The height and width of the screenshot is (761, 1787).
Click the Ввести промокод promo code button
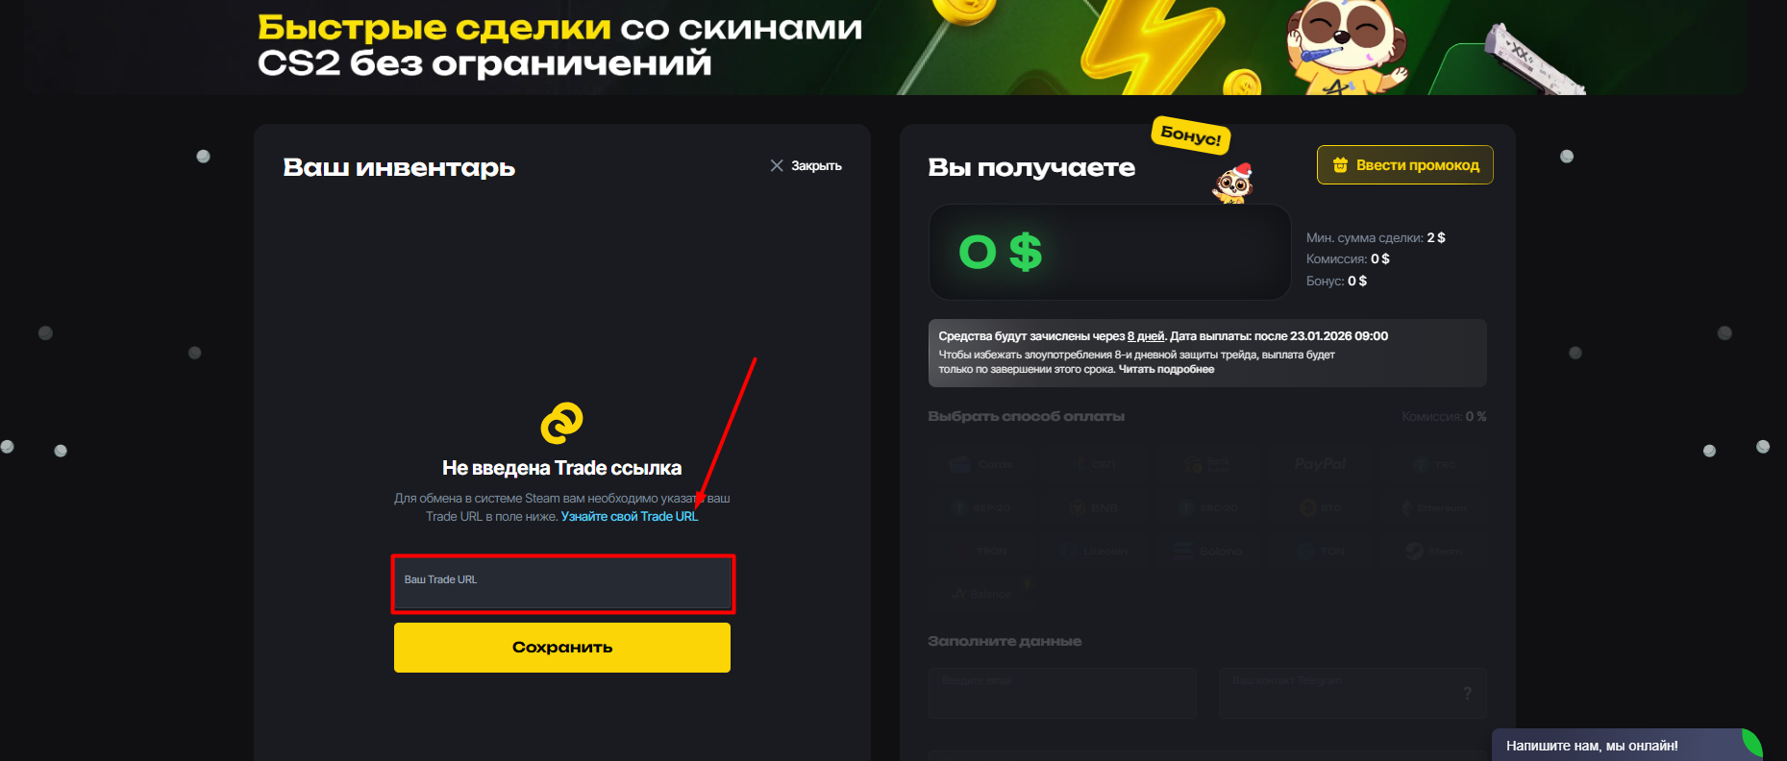[x=1404, y=165]
